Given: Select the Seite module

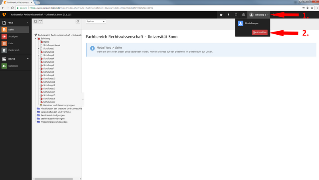Looking at the screenshot, I should (15, 30).
